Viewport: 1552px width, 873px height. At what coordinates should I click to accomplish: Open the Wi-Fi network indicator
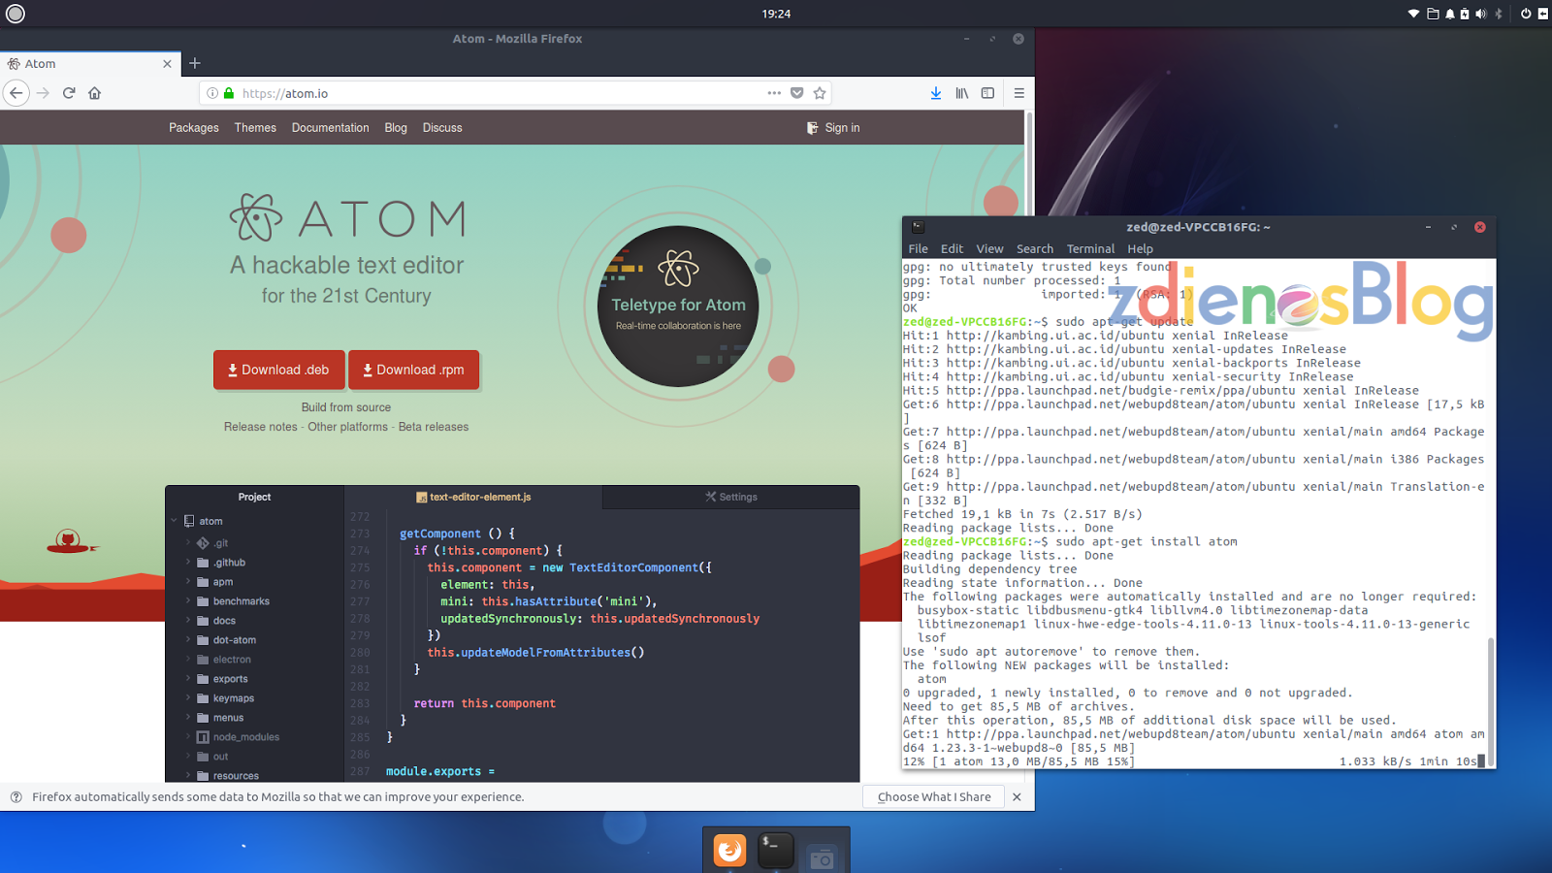[1413, 14]
